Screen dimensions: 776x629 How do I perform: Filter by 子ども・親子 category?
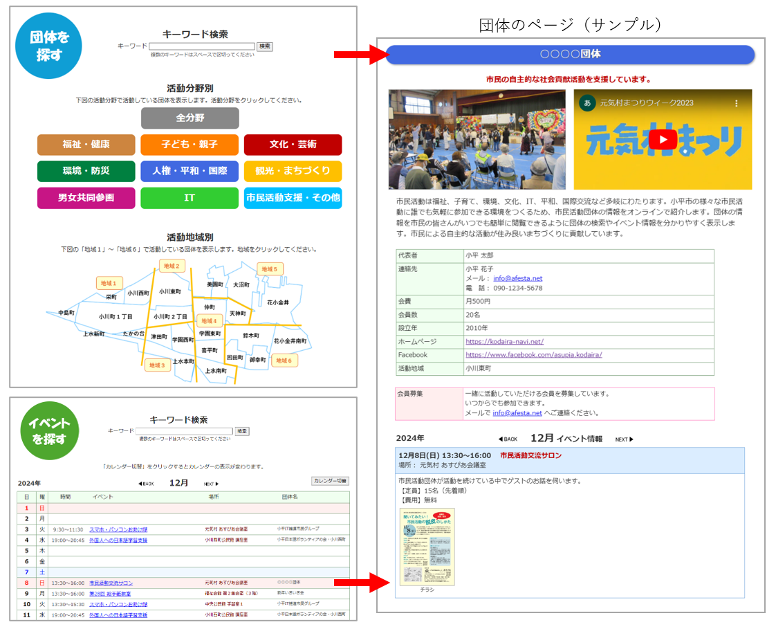pyautogui.click(x=190, y=145)
